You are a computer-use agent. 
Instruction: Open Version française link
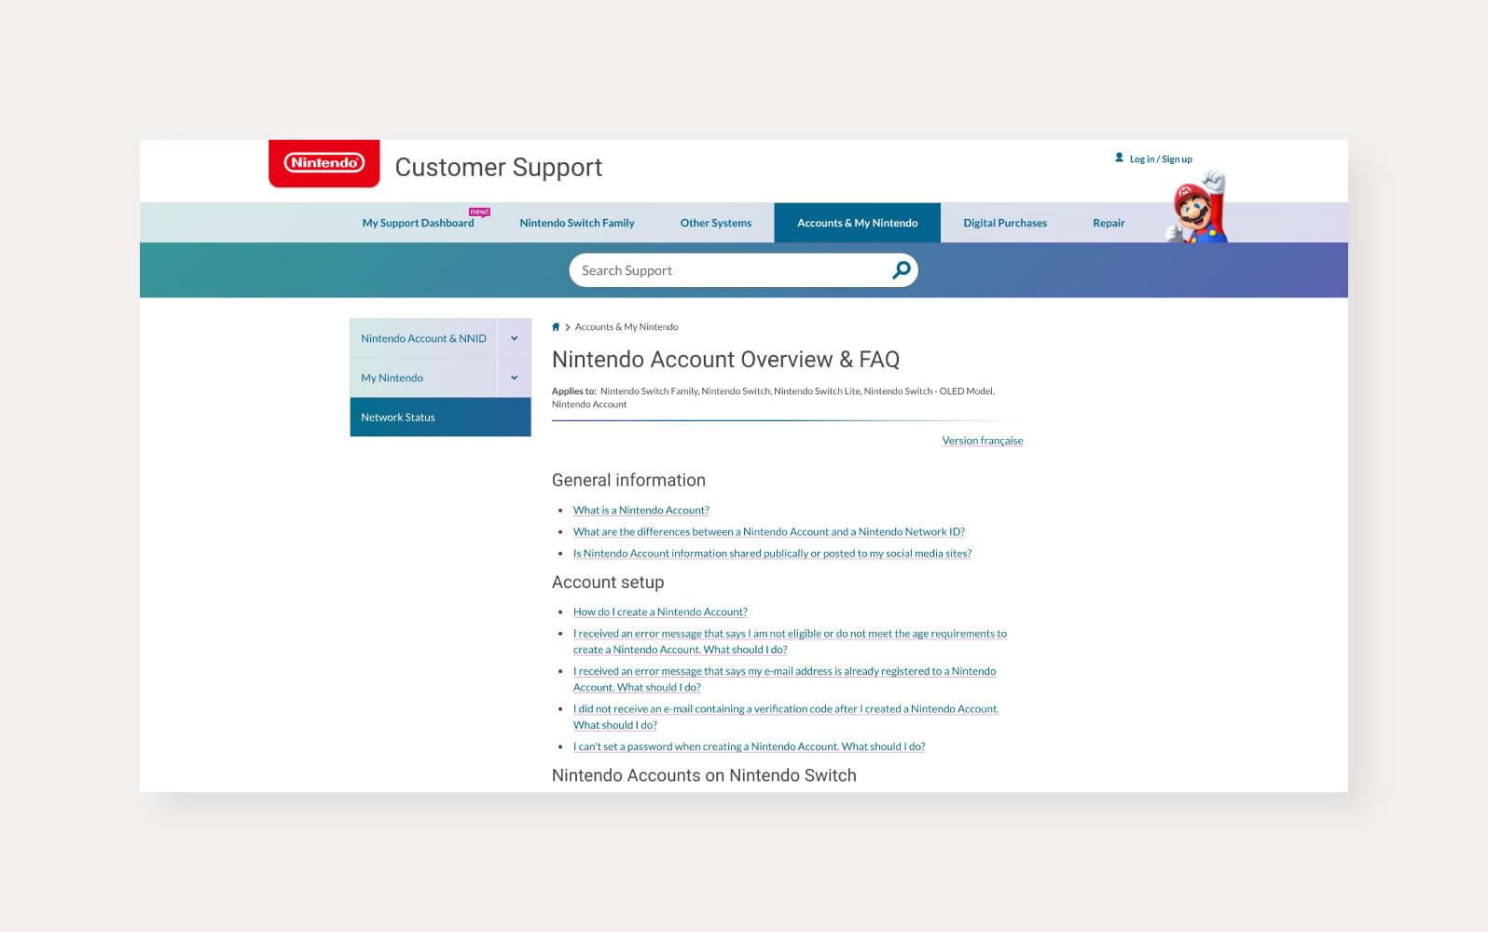pos(982,441)
